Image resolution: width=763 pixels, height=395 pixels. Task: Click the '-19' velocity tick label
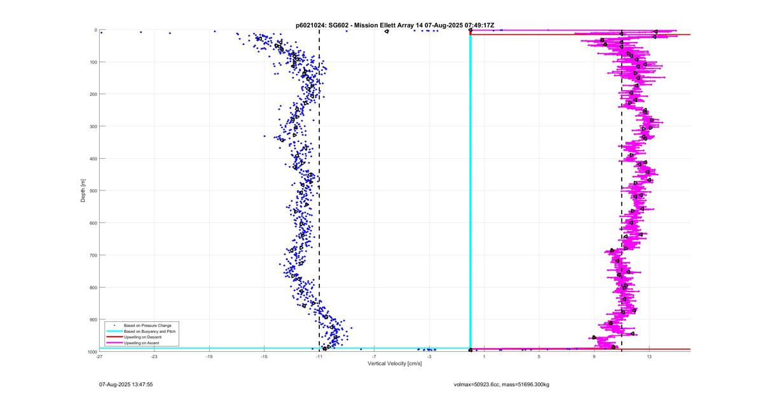pyautogui.click(x=209, y=357)
